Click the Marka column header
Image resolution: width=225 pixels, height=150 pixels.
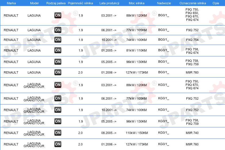[x=11, y=3]
